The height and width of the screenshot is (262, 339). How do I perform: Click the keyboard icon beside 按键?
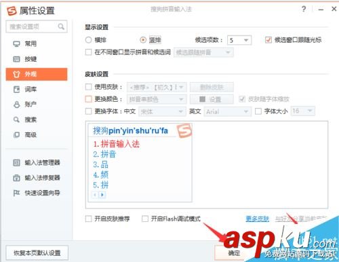16,59
